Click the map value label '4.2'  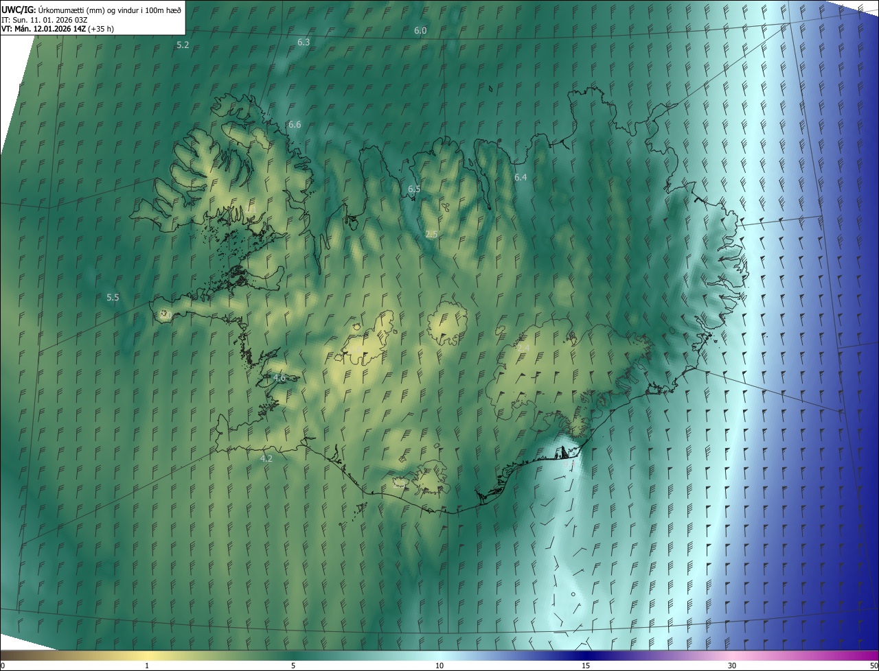tap(266, 458)
